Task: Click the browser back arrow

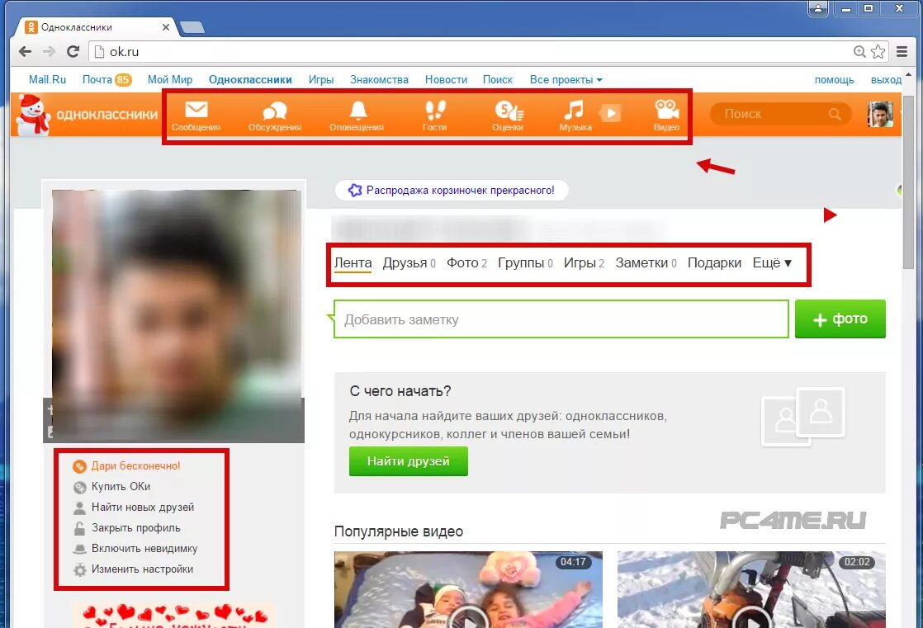Action: (x=25, y=51)
